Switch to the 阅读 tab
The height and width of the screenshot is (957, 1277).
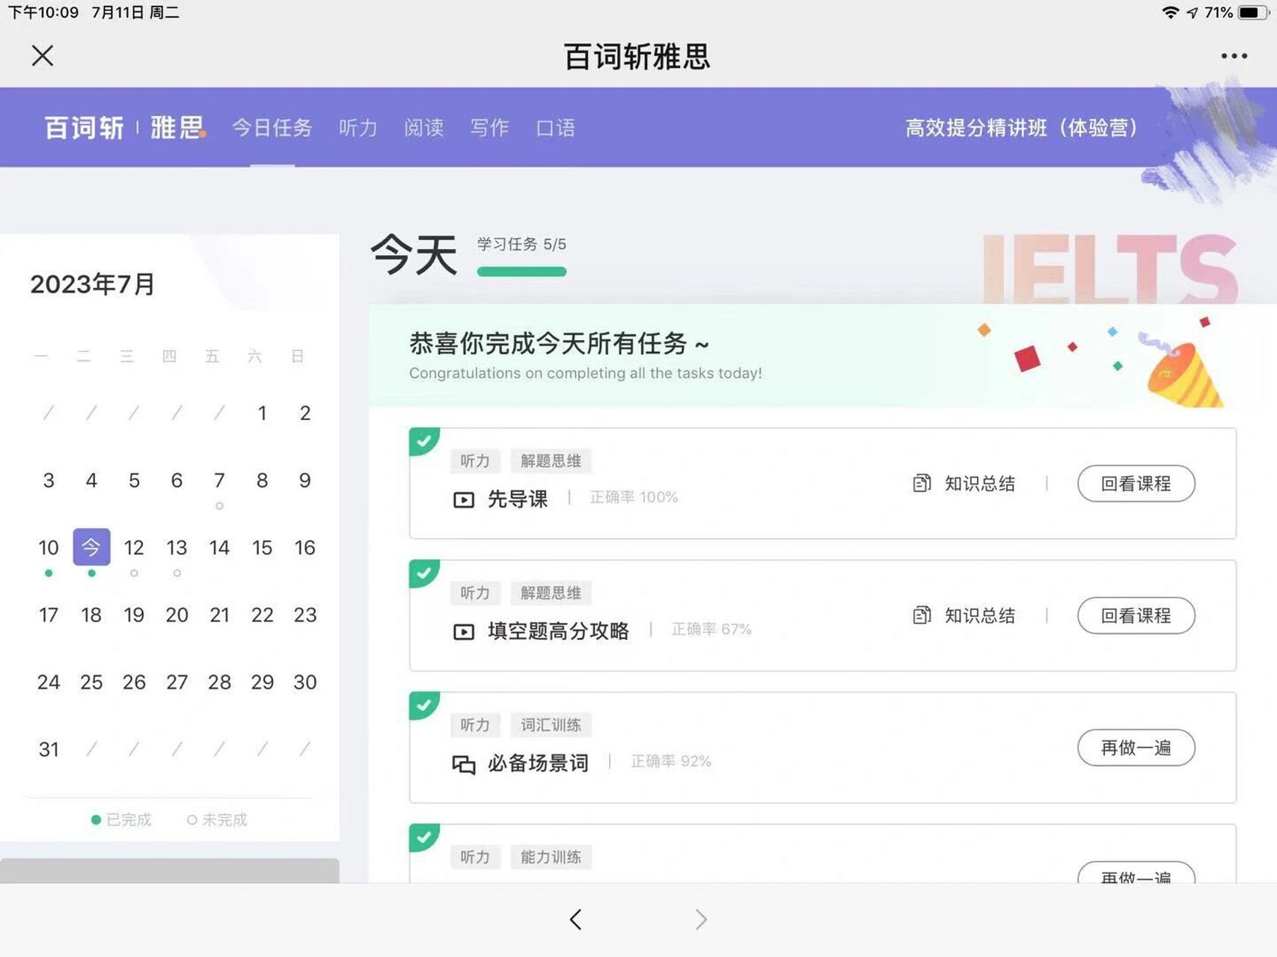point(423,128)
